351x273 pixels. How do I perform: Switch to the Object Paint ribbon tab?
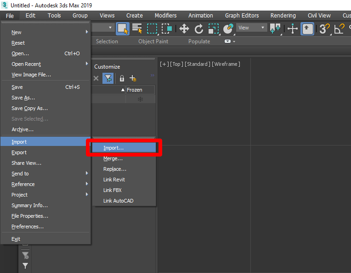[153, 41]
